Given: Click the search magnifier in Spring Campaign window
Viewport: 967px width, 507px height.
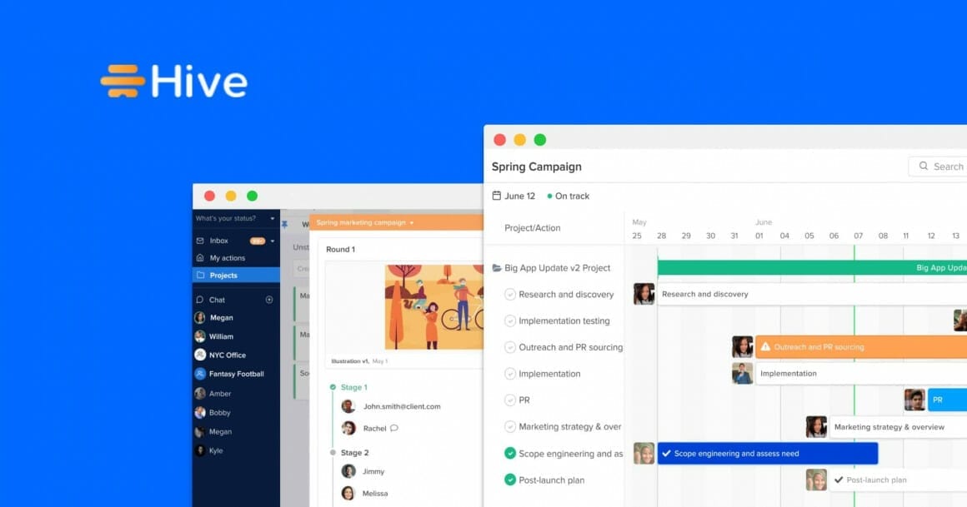Looking at the screenshot, I should pos(925,167).
